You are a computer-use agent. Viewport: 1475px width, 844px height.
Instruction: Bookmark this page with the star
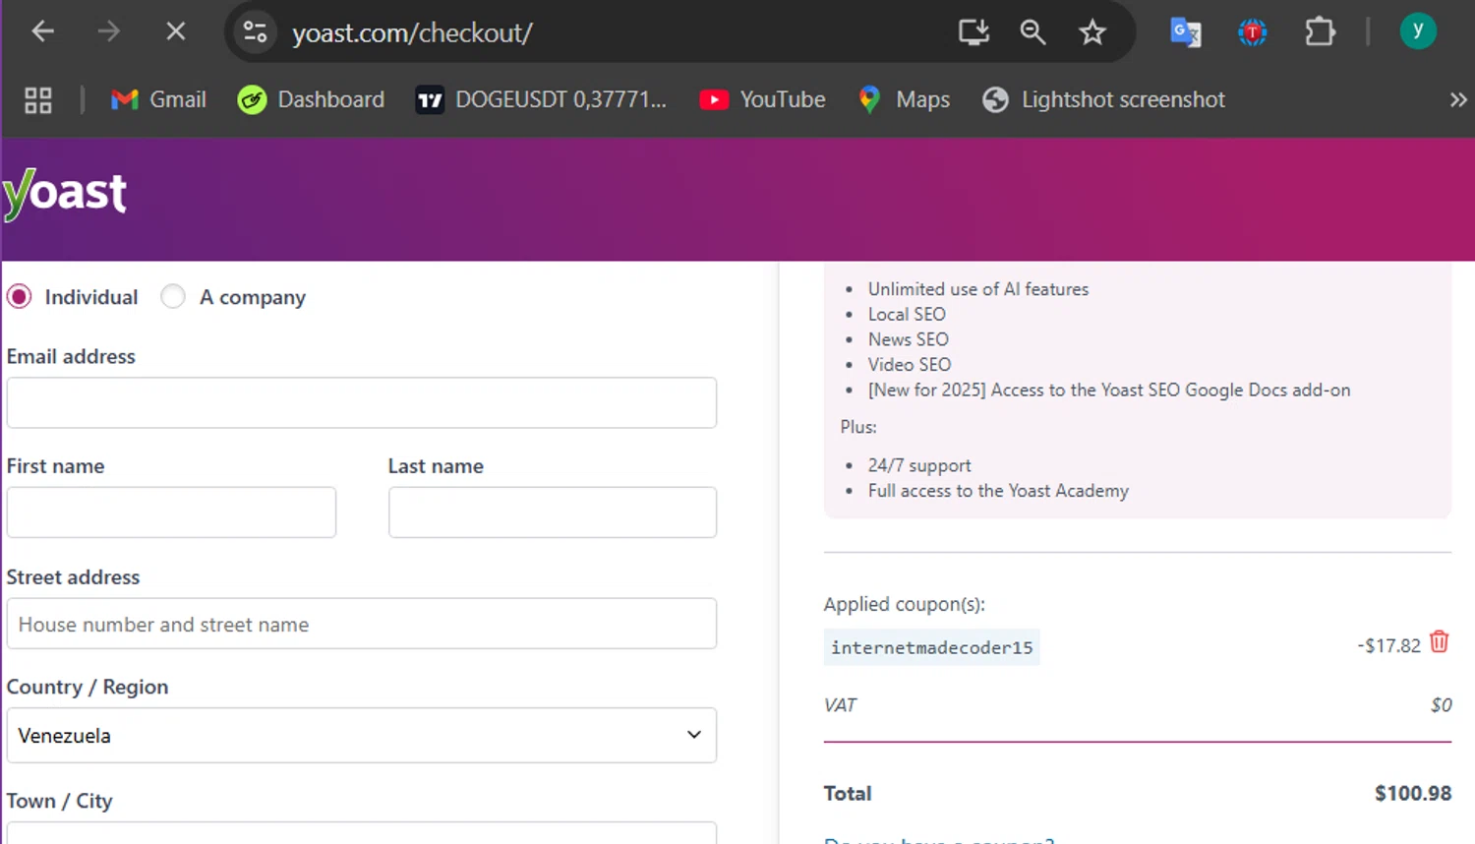pyautogui.click(x=1092, y=32)
